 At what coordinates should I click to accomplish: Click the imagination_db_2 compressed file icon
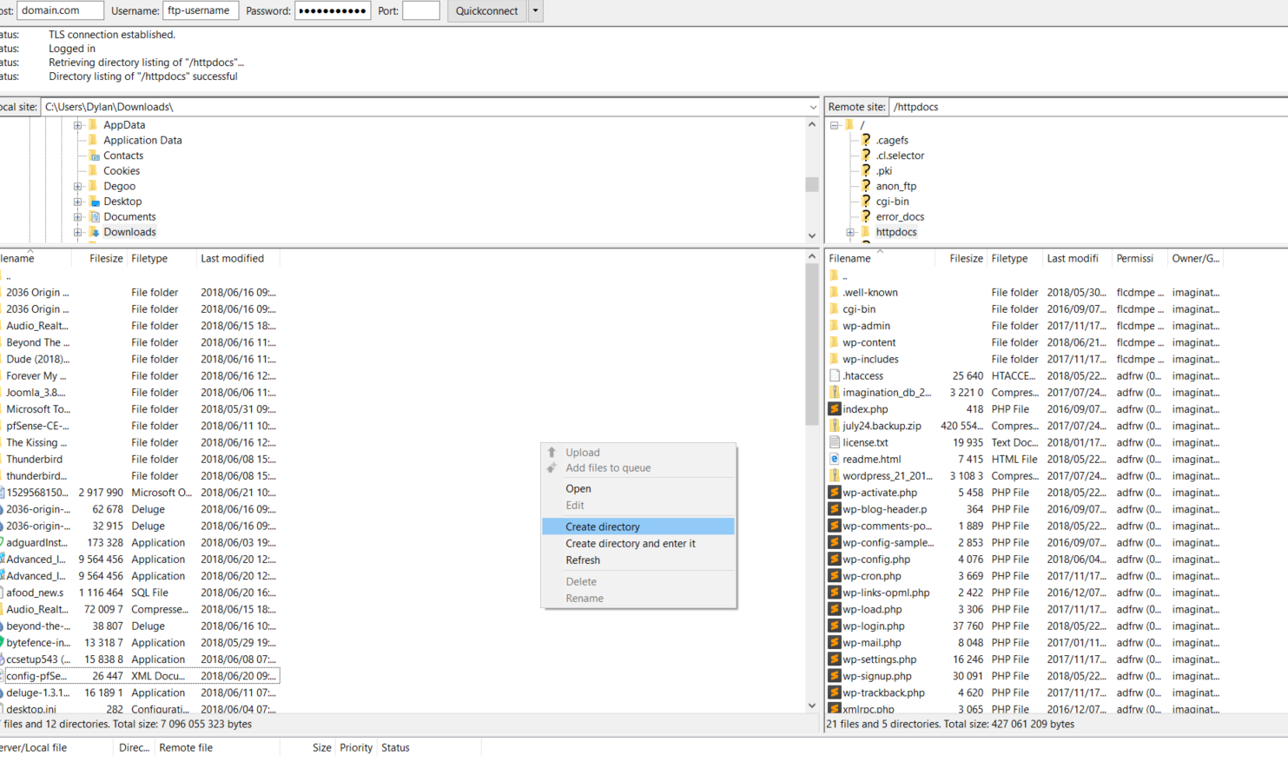(835, 393)
